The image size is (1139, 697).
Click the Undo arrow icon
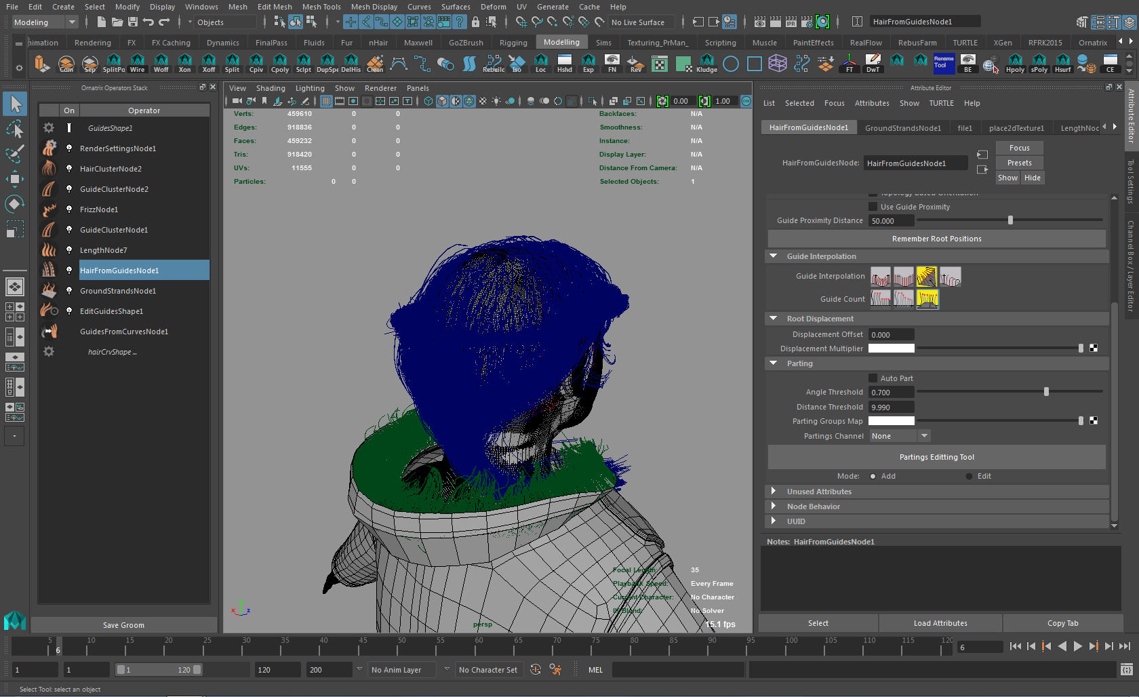pos(148,22)
